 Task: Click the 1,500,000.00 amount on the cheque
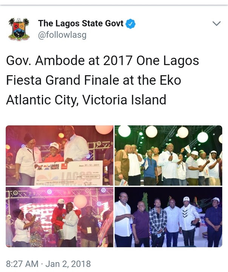[x=90, y=177]
